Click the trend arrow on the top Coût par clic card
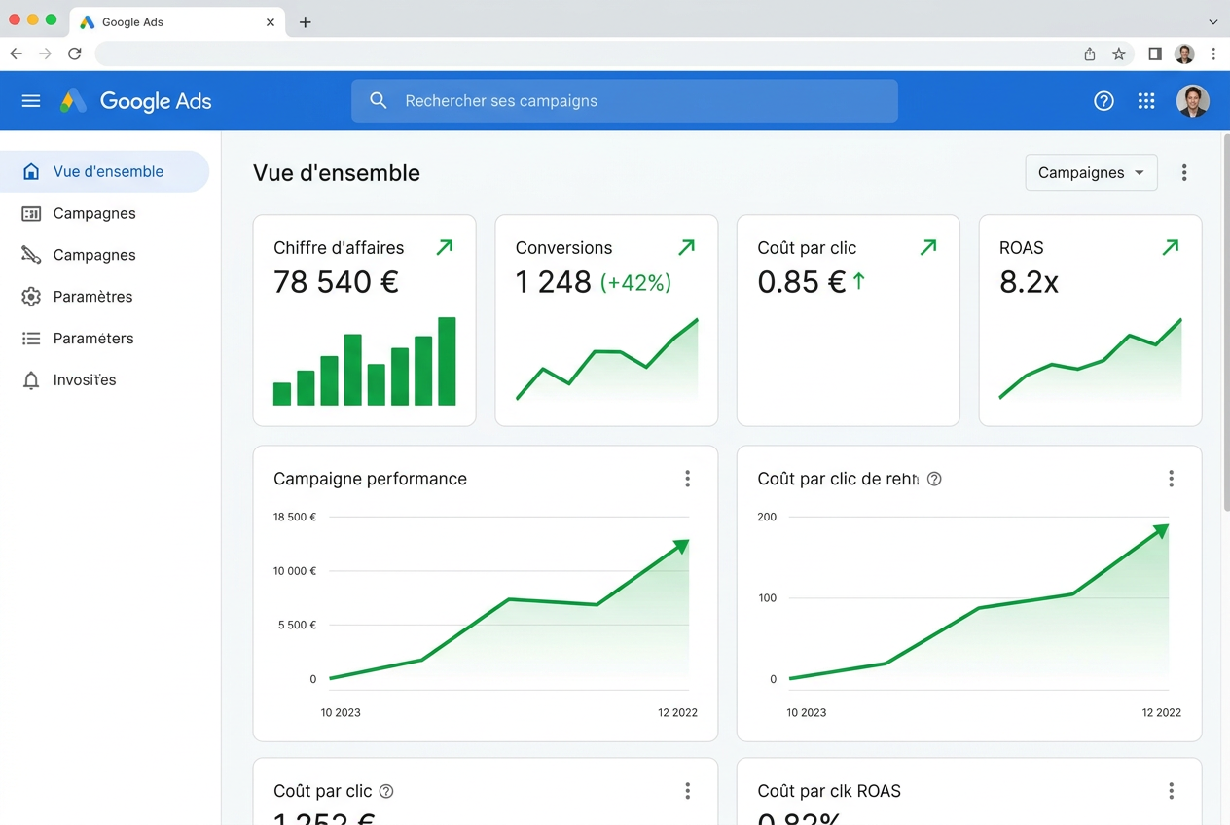This screenshot has height=825, width=1230. (x=928, y=247)
